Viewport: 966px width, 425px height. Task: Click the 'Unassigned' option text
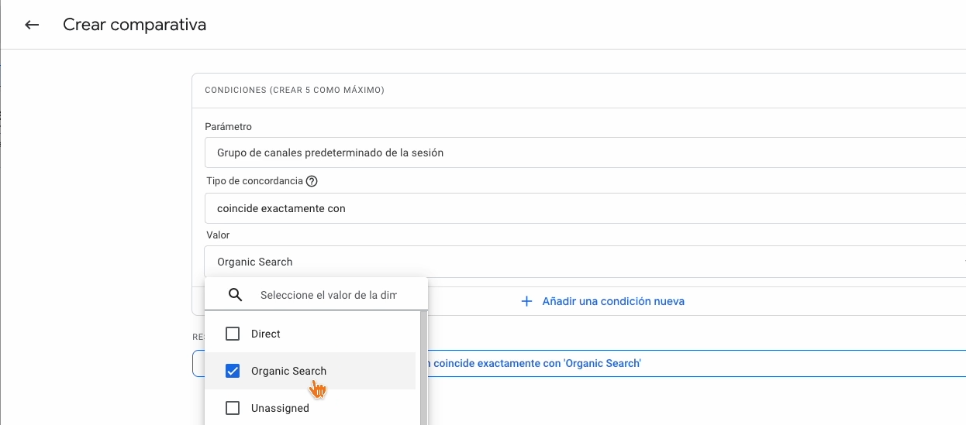(x=280, y=408)
